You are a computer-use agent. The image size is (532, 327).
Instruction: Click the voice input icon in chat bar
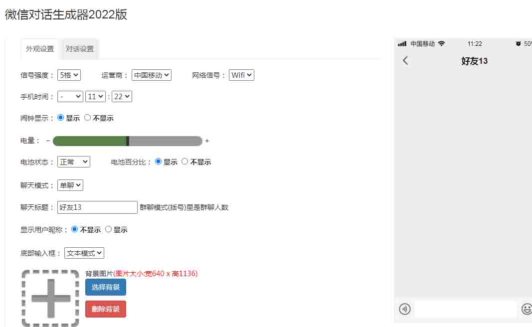click(x=405, y=309)
